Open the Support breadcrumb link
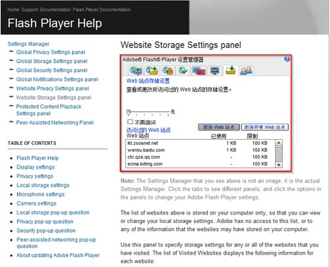330x267 pixels. pyautogui.click(x=30, y=10)
